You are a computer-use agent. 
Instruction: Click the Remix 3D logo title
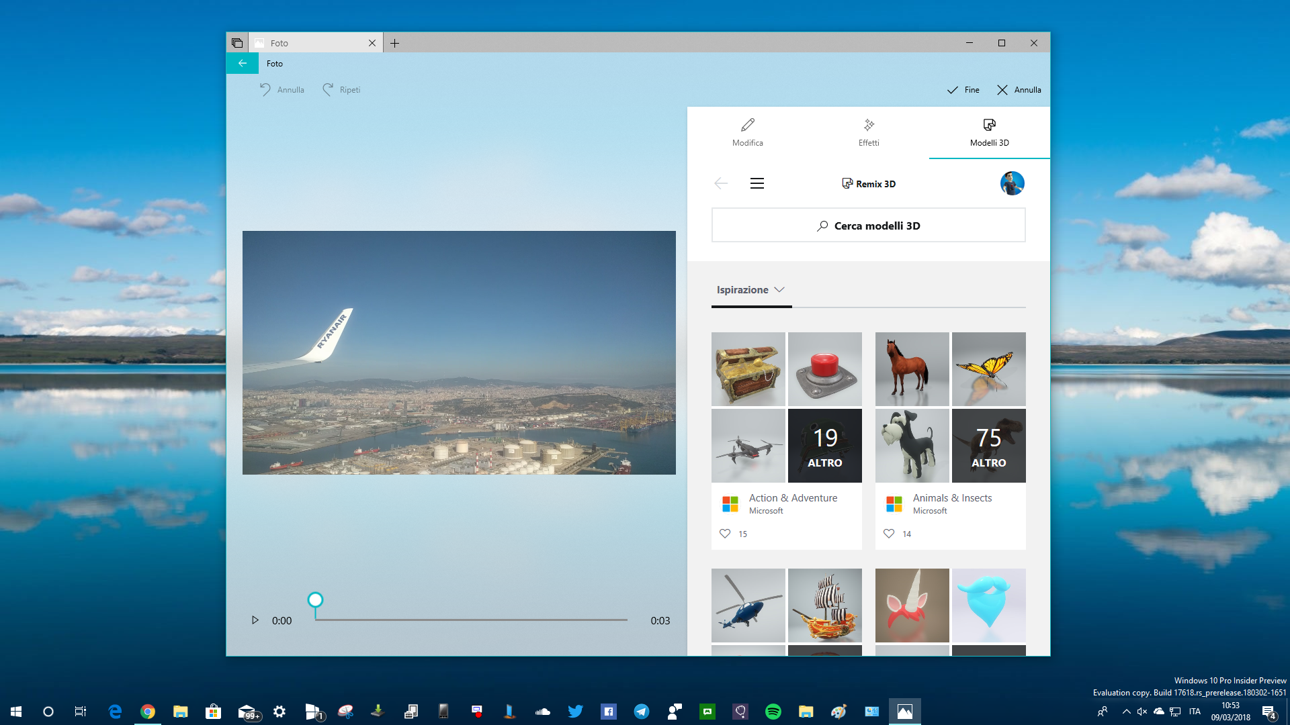[x=869, y=183]
